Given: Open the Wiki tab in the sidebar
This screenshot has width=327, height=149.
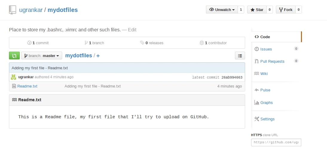Looking at the screenshot, I should pos(264,73).
